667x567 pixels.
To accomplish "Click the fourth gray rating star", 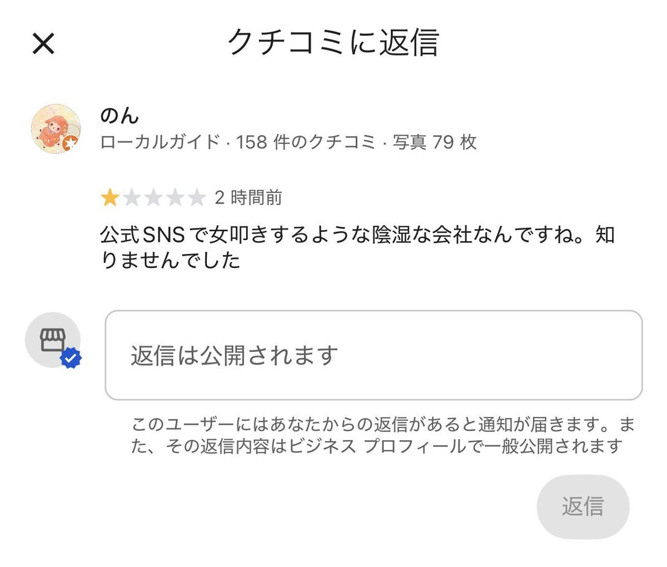I will click(x=175, y=198).
